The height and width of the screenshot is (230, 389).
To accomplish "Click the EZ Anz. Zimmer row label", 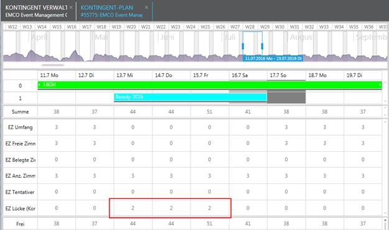I will tap(21, 176).
